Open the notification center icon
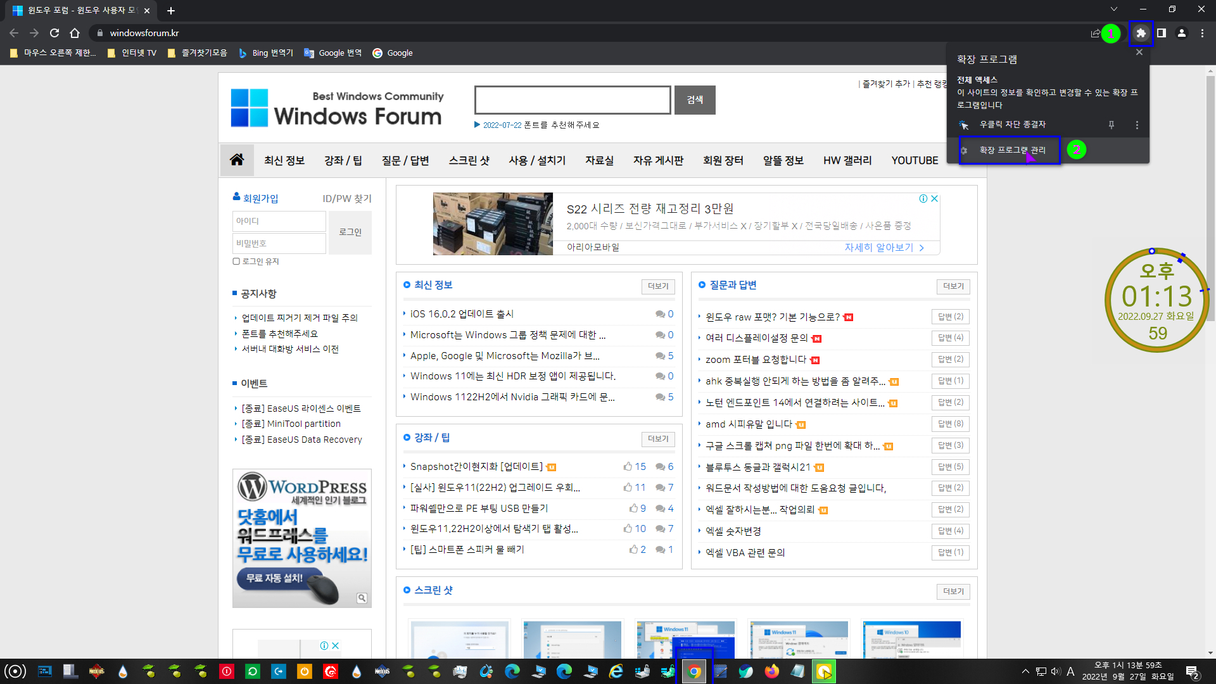The width and height of the screenshot is (1216, 684). pos(1192,671)
